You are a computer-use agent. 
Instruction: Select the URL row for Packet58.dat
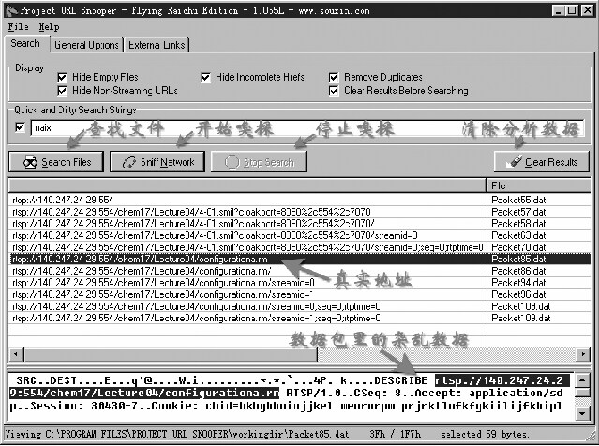(x=247, y=223)
